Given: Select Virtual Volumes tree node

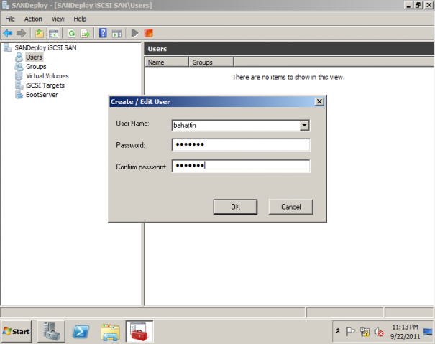Looking at the screenshot, I should (47, 76).
